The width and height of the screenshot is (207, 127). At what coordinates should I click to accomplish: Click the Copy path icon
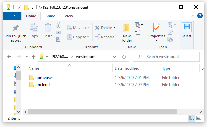(x=58, y=32)
